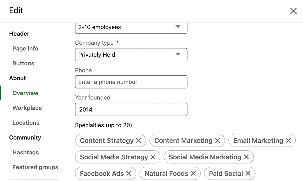Screen dimensions: 303x181
Task: Open the Page info section
Action: point(25,49)
